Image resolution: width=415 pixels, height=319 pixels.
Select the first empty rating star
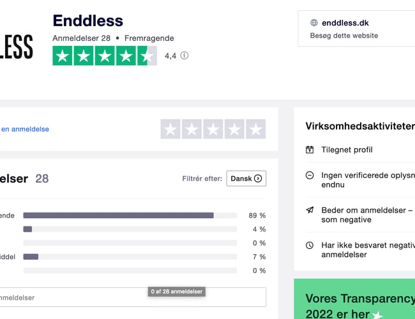pyautogui.click(x=170, y=130)
